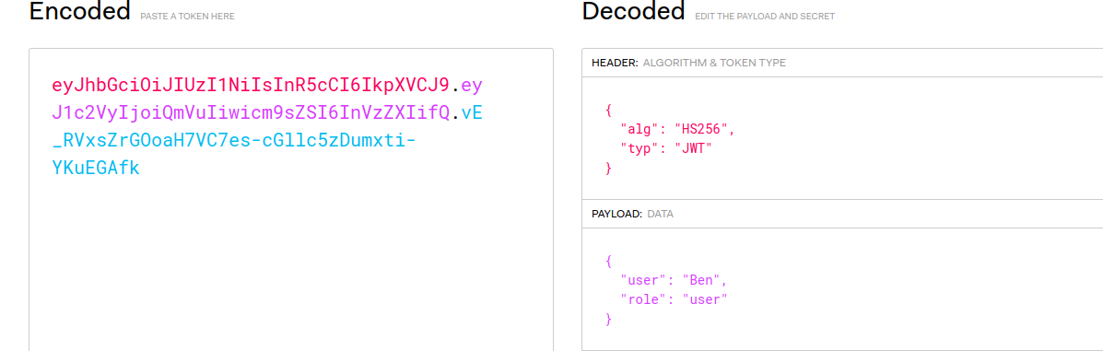This screenshot has width=1103, height=351.
Task: Click the PASTE A TOKEN HERE hint text
Action: 187,17
